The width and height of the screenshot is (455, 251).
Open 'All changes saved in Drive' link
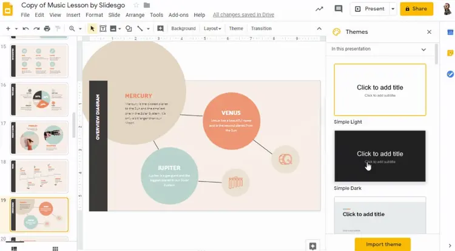[x=243, y=15]
